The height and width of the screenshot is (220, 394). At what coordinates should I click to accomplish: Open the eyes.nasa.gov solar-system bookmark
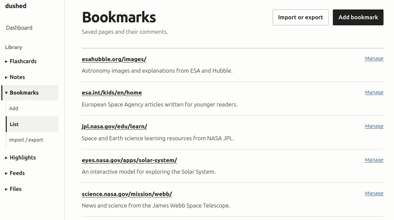129,161
